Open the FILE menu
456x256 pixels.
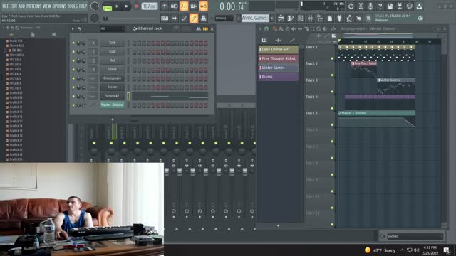point(5,6)
